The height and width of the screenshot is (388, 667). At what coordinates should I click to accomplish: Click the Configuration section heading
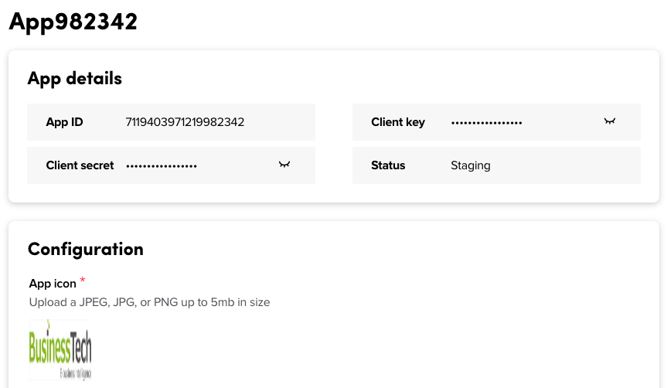point(86,250)
